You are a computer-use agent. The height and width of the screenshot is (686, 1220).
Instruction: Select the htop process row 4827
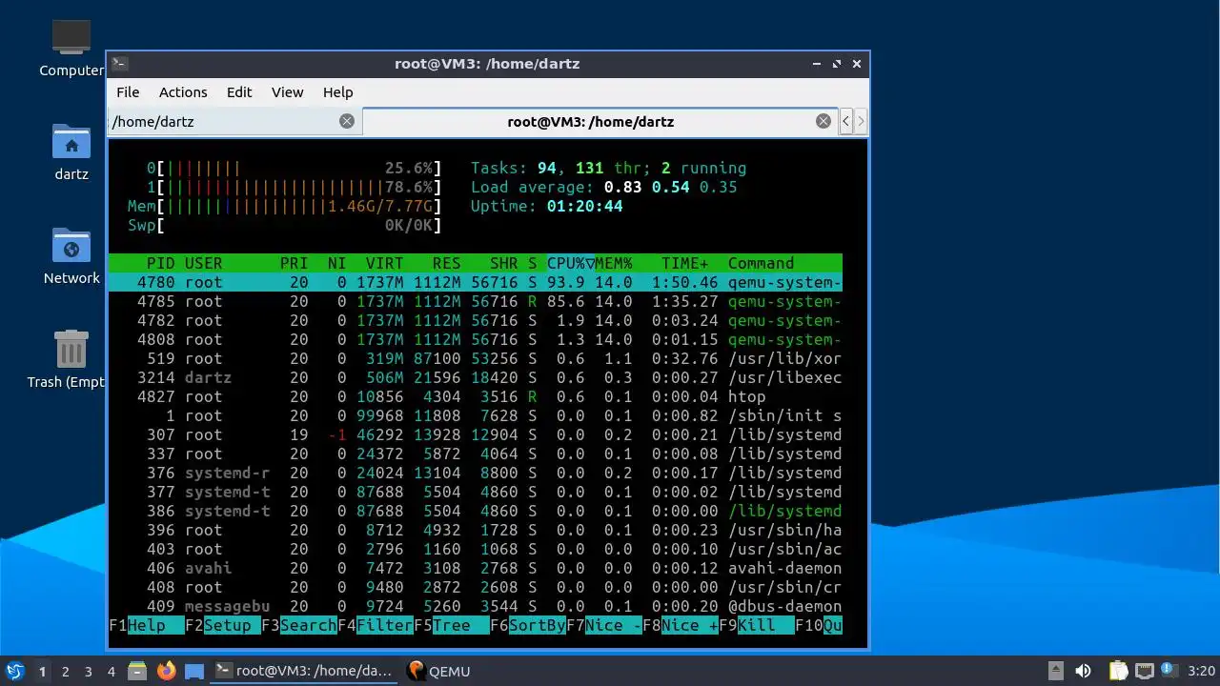pos(476,397)
